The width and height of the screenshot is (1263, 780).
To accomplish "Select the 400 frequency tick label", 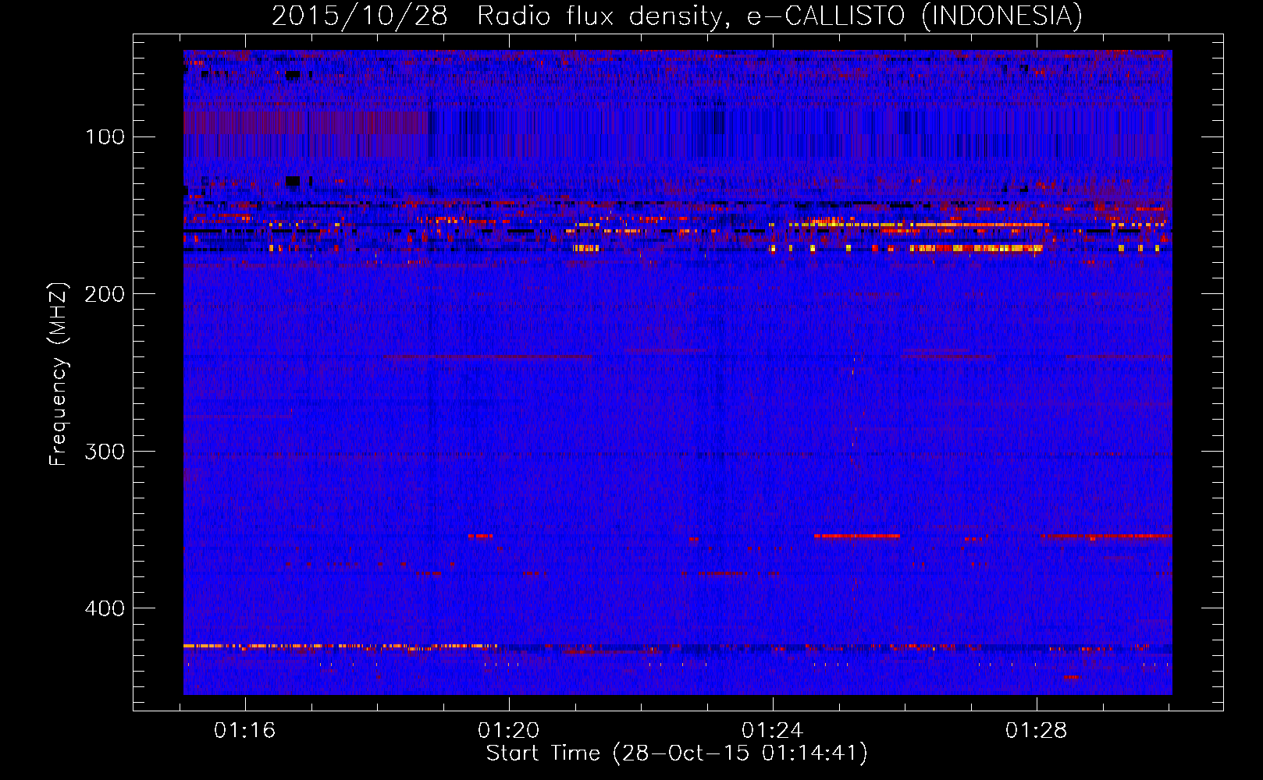I will click(x=105, y=608).
